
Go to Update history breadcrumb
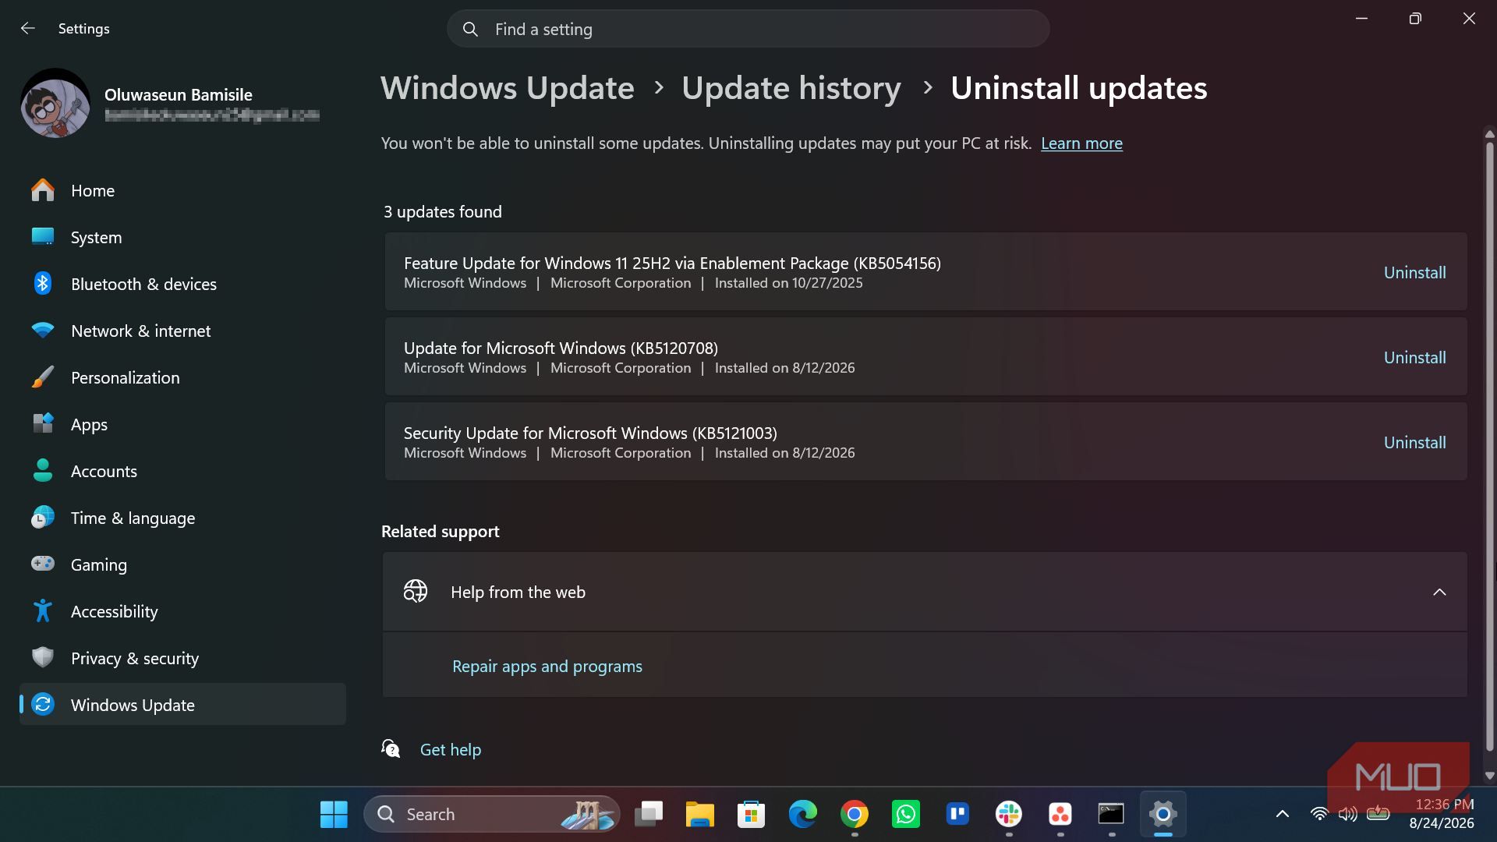point(791,87)
